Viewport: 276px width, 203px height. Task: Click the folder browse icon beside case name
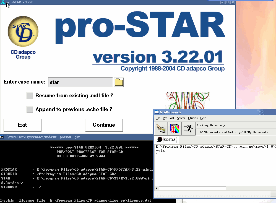[x=119, y=82]
